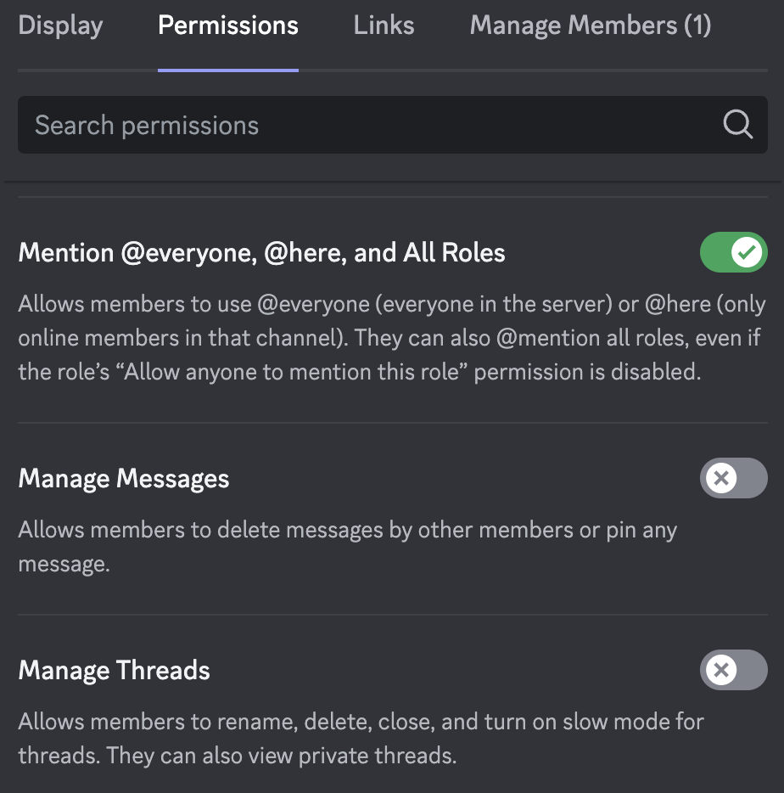Click the Manage Threads heading

click(115, 670)
